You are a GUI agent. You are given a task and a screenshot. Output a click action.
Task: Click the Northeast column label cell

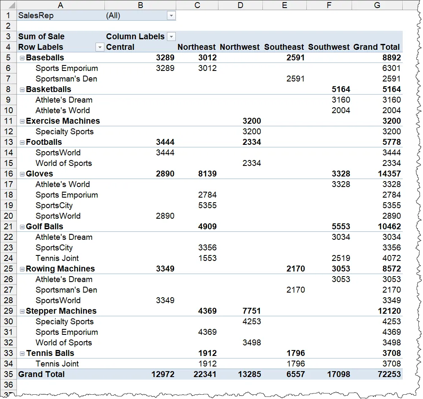pyautogui.click(x=196, y=47)
